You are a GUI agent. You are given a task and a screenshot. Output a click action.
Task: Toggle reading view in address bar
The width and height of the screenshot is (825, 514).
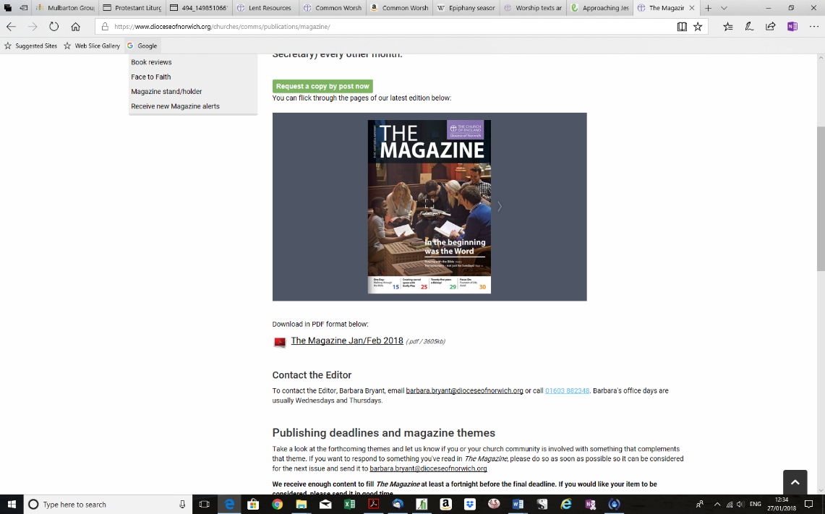click(682, 27)
